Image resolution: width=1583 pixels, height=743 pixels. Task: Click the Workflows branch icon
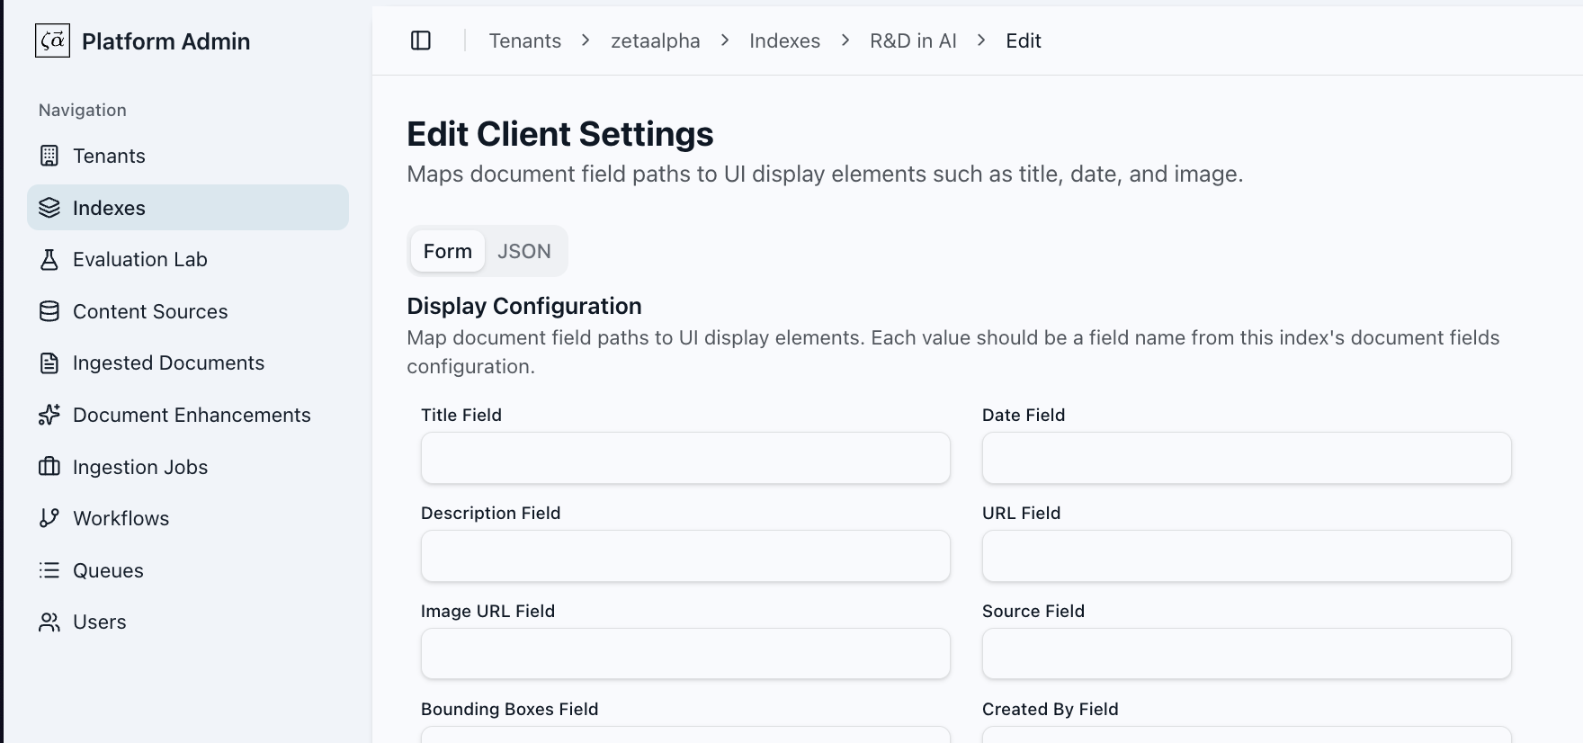49,518
